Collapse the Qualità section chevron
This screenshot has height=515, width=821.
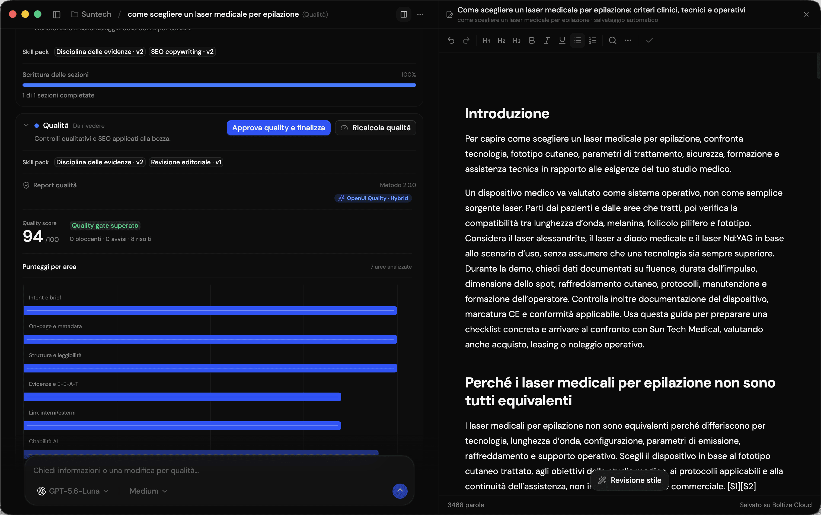[26, 125]
